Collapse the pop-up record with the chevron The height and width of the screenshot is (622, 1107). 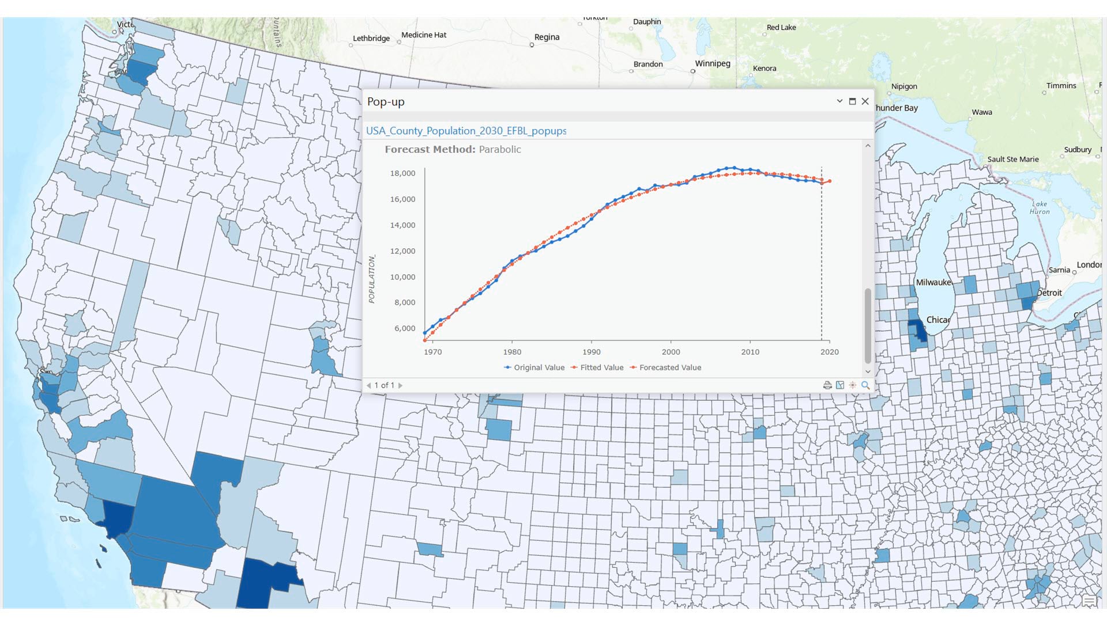pos(839,101)
